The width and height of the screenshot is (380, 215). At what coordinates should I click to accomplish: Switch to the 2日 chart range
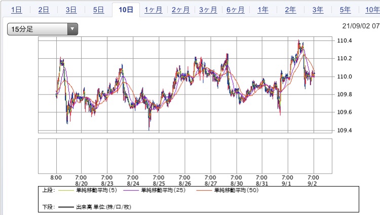(44, 10)
